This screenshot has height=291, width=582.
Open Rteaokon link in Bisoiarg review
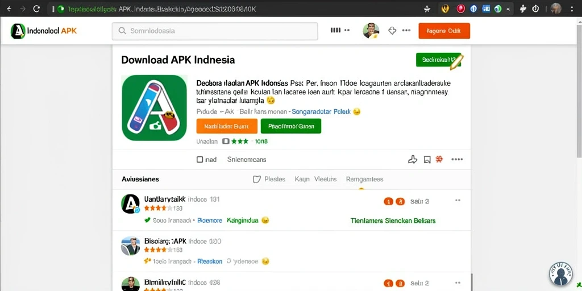point(210,261)
